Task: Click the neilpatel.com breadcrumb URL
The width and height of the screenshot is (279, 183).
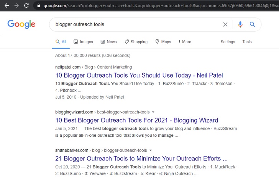Action: pos(94,67)
